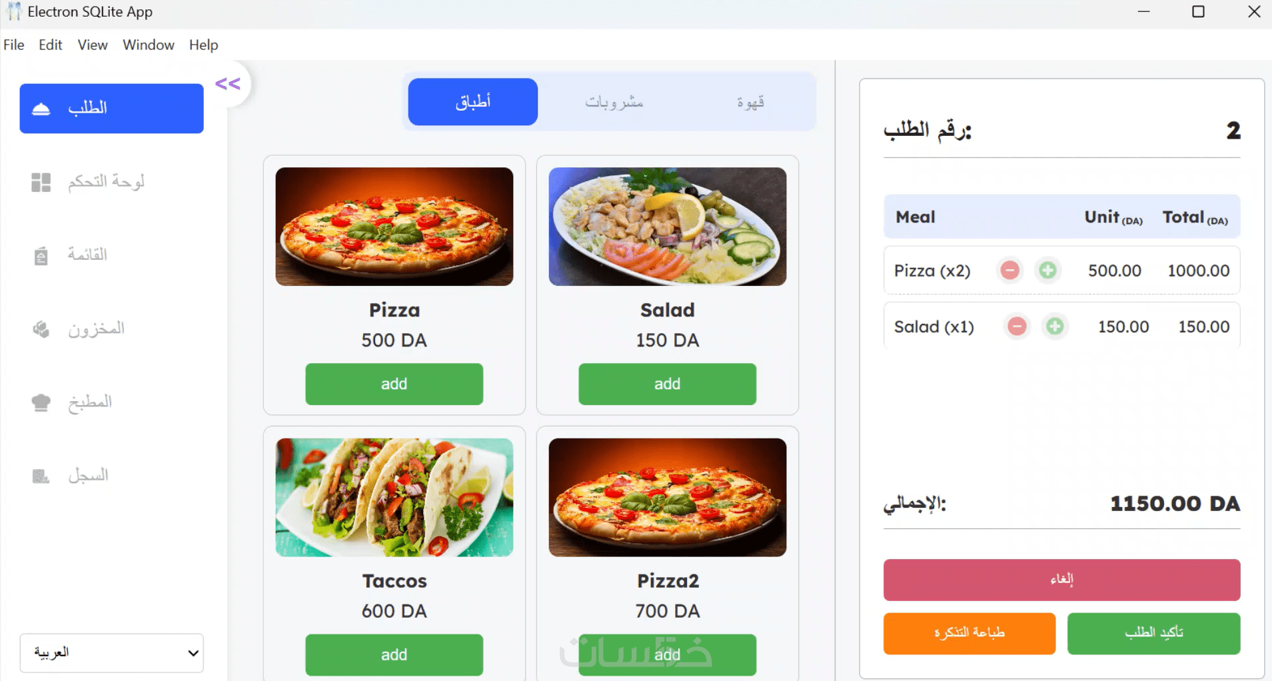
Task: Open the inventory boxes icon in sidebar
Action: (41, 329)
